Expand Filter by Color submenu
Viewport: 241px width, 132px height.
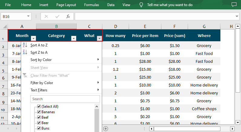(98, 83)
